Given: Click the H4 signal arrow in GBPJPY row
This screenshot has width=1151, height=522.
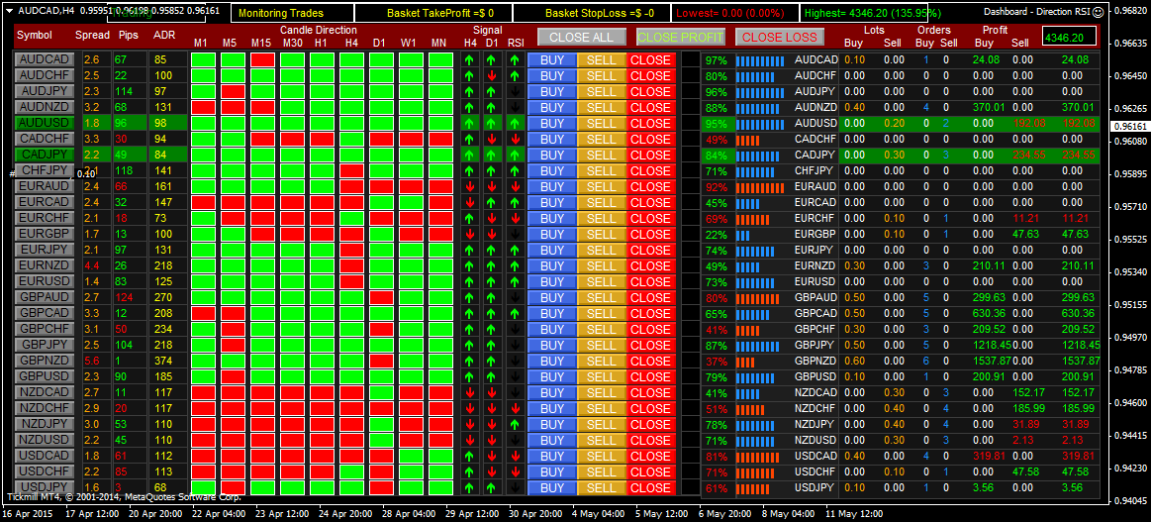Looking at the screenshot, I should tap(470, 345).
